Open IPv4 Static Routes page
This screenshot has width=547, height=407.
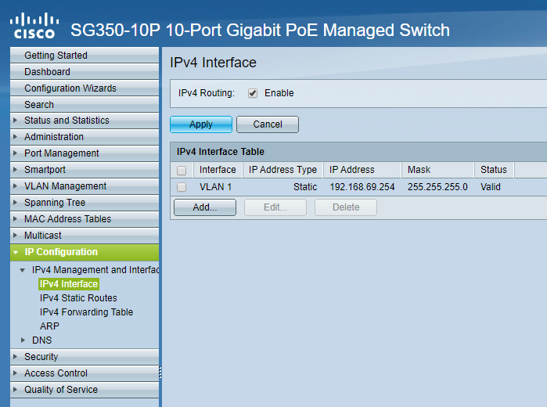point(78,298)
